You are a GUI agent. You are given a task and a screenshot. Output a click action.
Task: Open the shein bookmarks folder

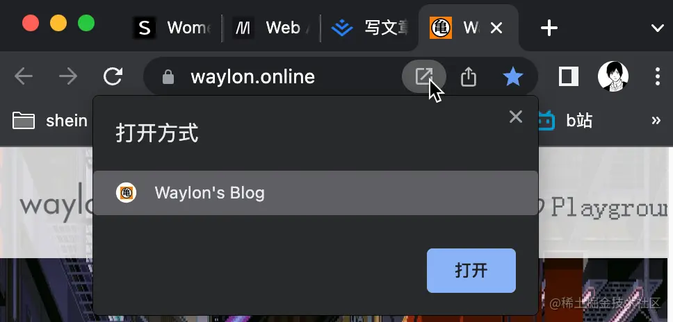pos(50,121)
